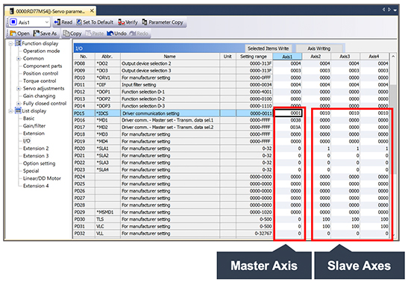
Task: Click the Set To Default icon
Action: click(x=79, y=22)
